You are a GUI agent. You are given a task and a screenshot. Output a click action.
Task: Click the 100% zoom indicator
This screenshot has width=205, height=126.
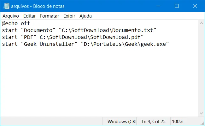point(178,122)
